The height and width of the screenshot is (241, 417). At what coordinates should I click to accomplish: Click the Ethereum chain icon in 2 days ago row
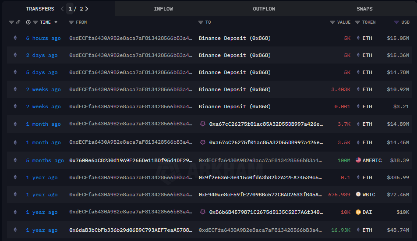pyautogui.click(x=15, y=55)
